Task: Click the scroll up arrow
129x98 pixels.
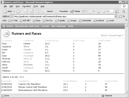Action: tap(126, 25)
